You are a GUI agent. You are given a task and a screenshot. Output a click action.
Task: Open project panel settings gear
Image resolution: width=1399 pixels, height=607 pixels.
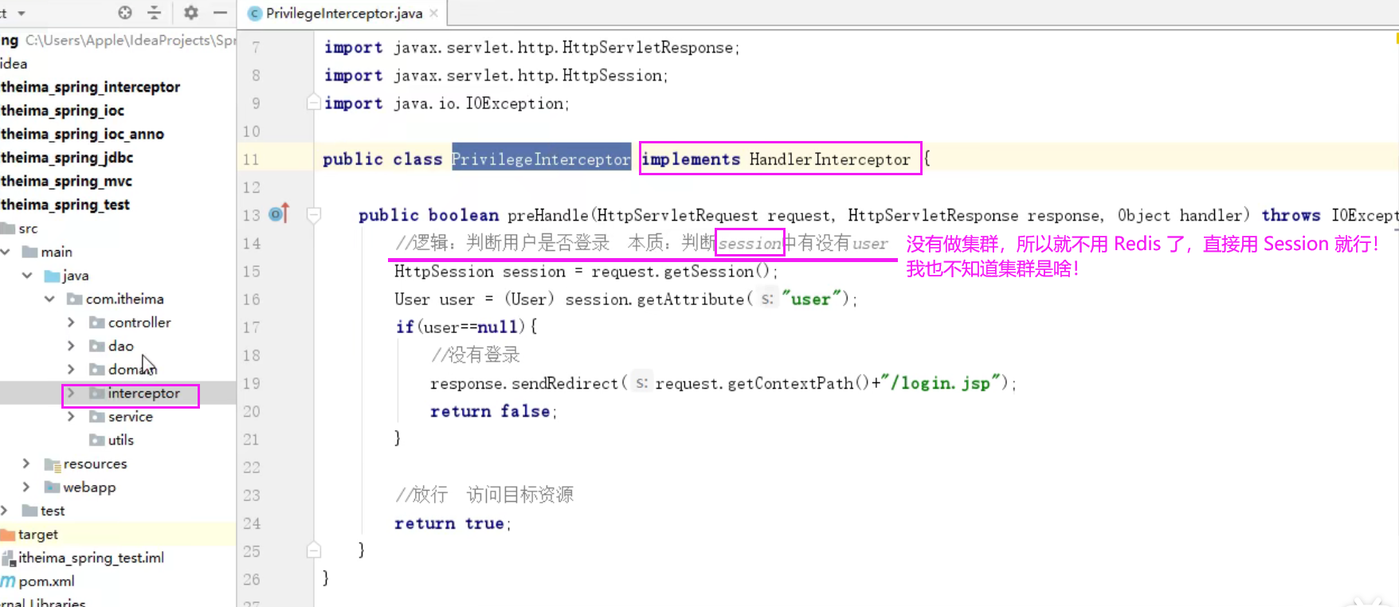191,13
